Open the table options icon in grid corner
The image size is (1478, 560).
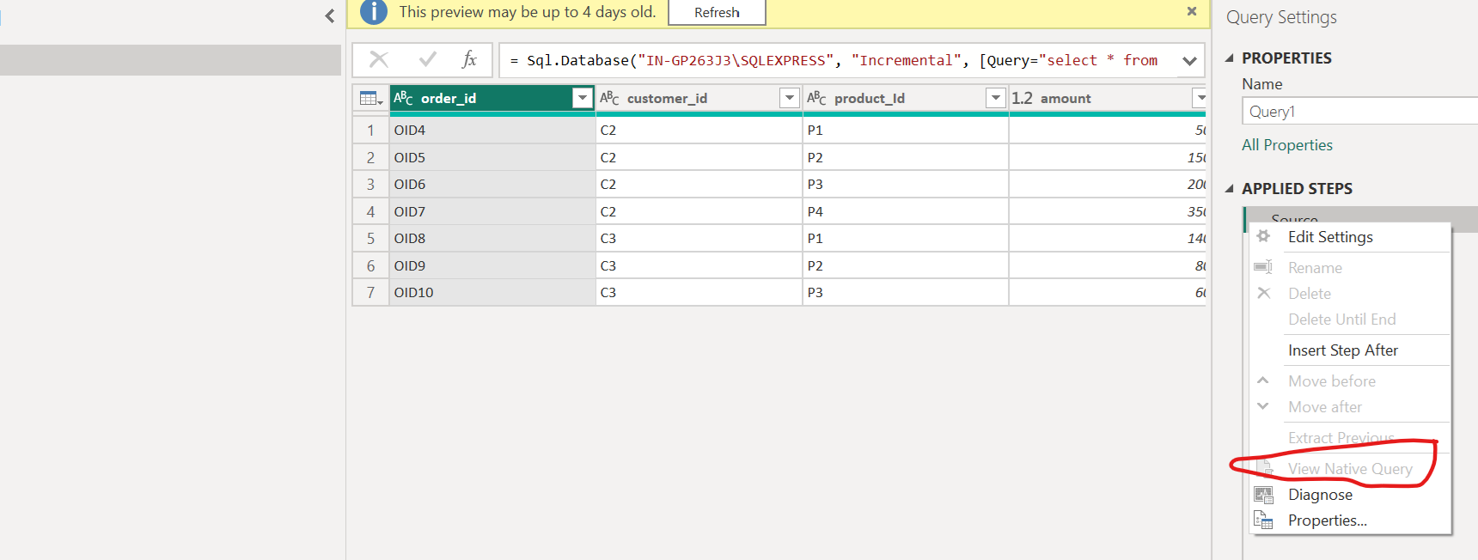click(371, 99)
